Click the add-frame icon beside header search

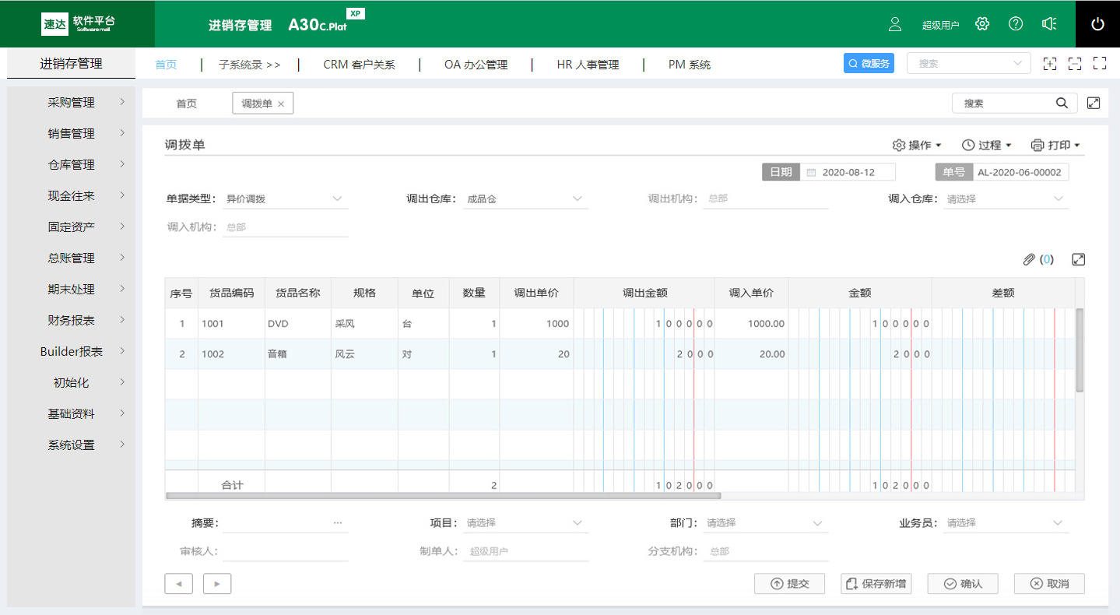coord(1050,64)
